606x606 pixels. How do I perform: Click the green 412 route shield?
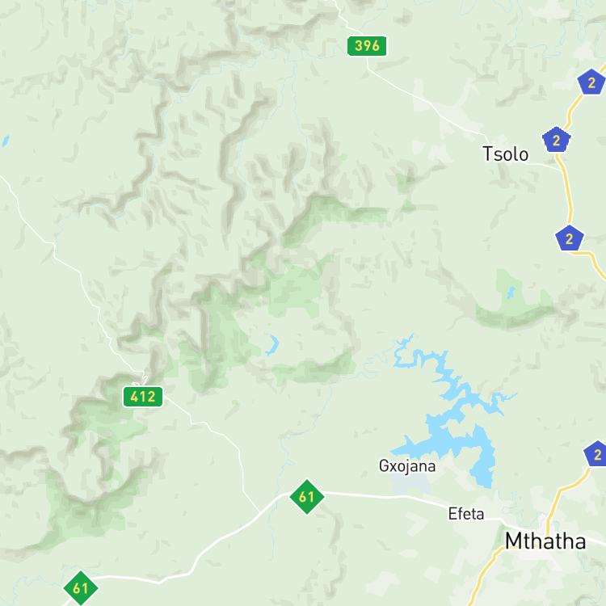143,397
